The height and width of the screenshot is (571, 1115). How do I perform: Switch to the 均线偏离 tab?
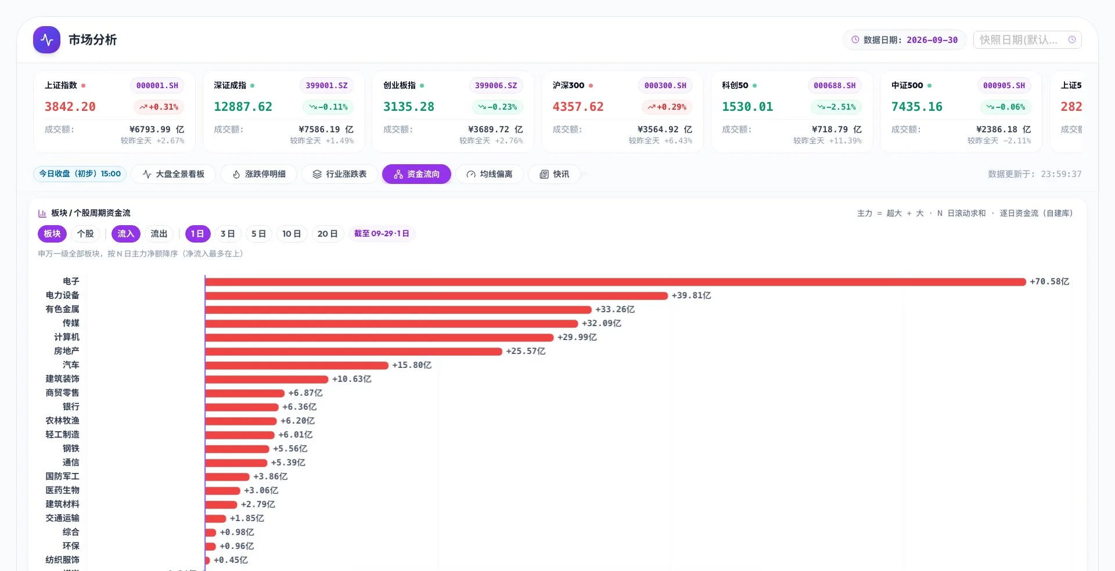click(490, 174)
